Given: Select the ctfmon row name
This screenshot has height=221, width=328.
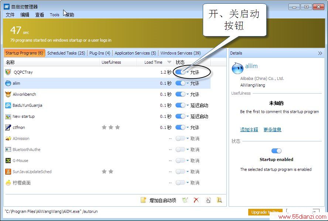Looking at the screenshot, I should 19,127.
